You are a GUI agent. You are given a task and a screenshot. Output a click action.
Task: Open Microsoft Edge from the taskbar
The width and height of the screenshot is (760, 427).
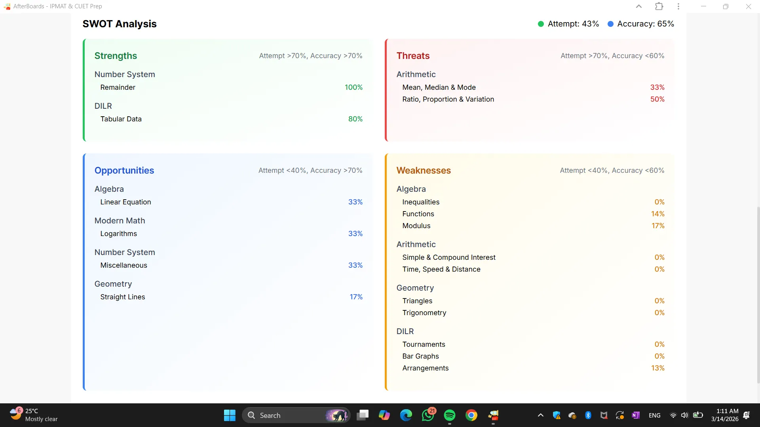pos(406,415)
